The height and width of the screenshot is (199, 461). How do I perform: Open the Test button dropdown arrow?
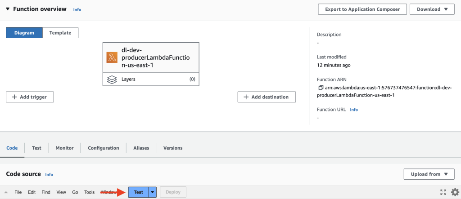click(x=152, y=192)
